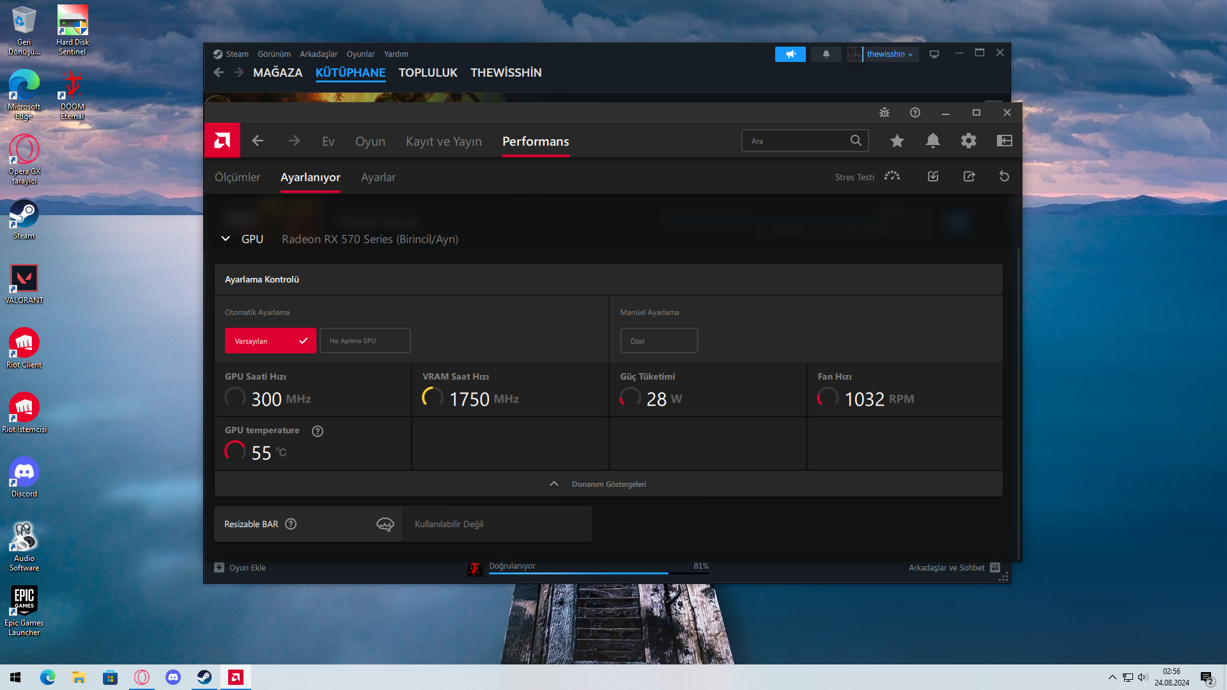The width and height of the screenshot is (1227, 690).
Task: Select Hız Aşırtma GPU preset
Action: [365, 341]
